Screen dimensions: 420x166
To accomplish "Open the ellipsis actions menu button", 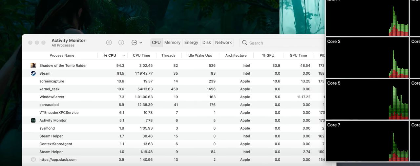I will pos(136,43).
